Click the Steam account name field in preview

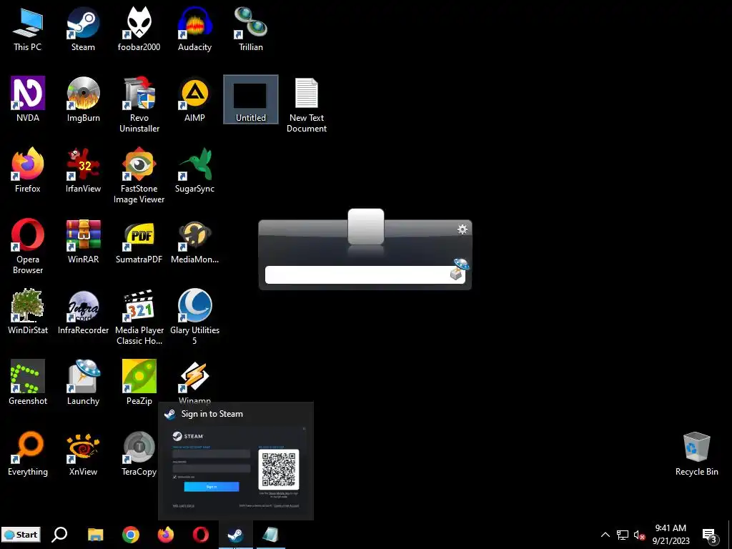[x=212, y=453]
